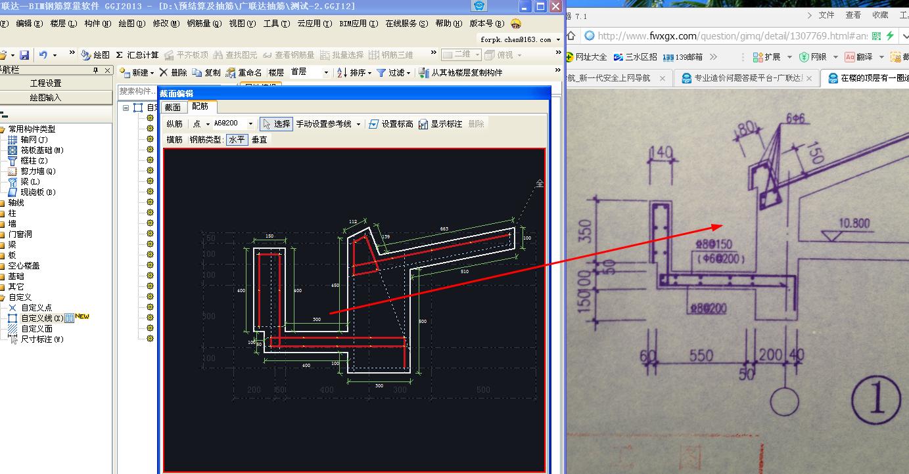
Task: Open the 空心楼盖 folder in tree
Action: [20, 265]
